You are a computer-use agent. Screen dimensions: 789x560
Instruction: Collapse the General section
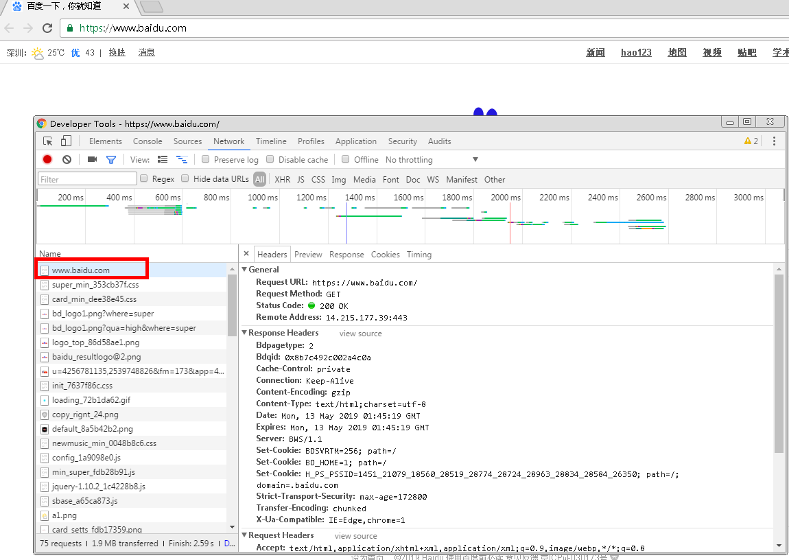[244, 269]
